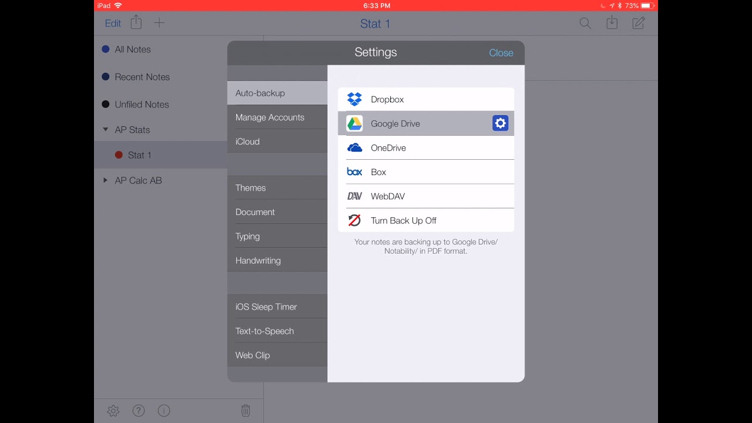This screenshot has width=752, height=423.
Task: Select the Google Drive backup row
Action: [x=426, y=123]
